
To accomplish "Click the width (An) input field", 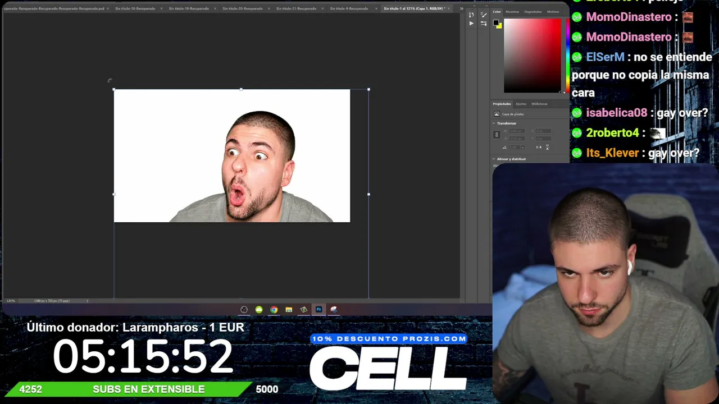I will pos(517,131).
